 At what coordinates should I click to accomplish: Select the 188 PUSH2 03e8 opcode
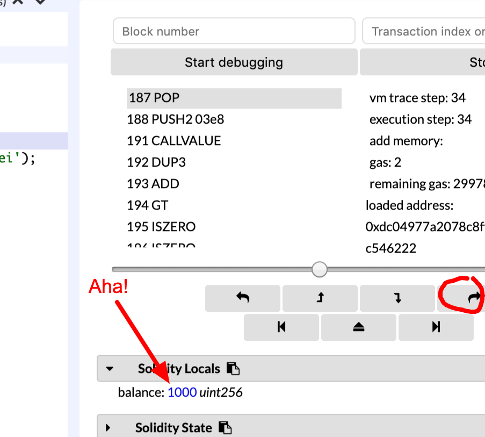176,119
